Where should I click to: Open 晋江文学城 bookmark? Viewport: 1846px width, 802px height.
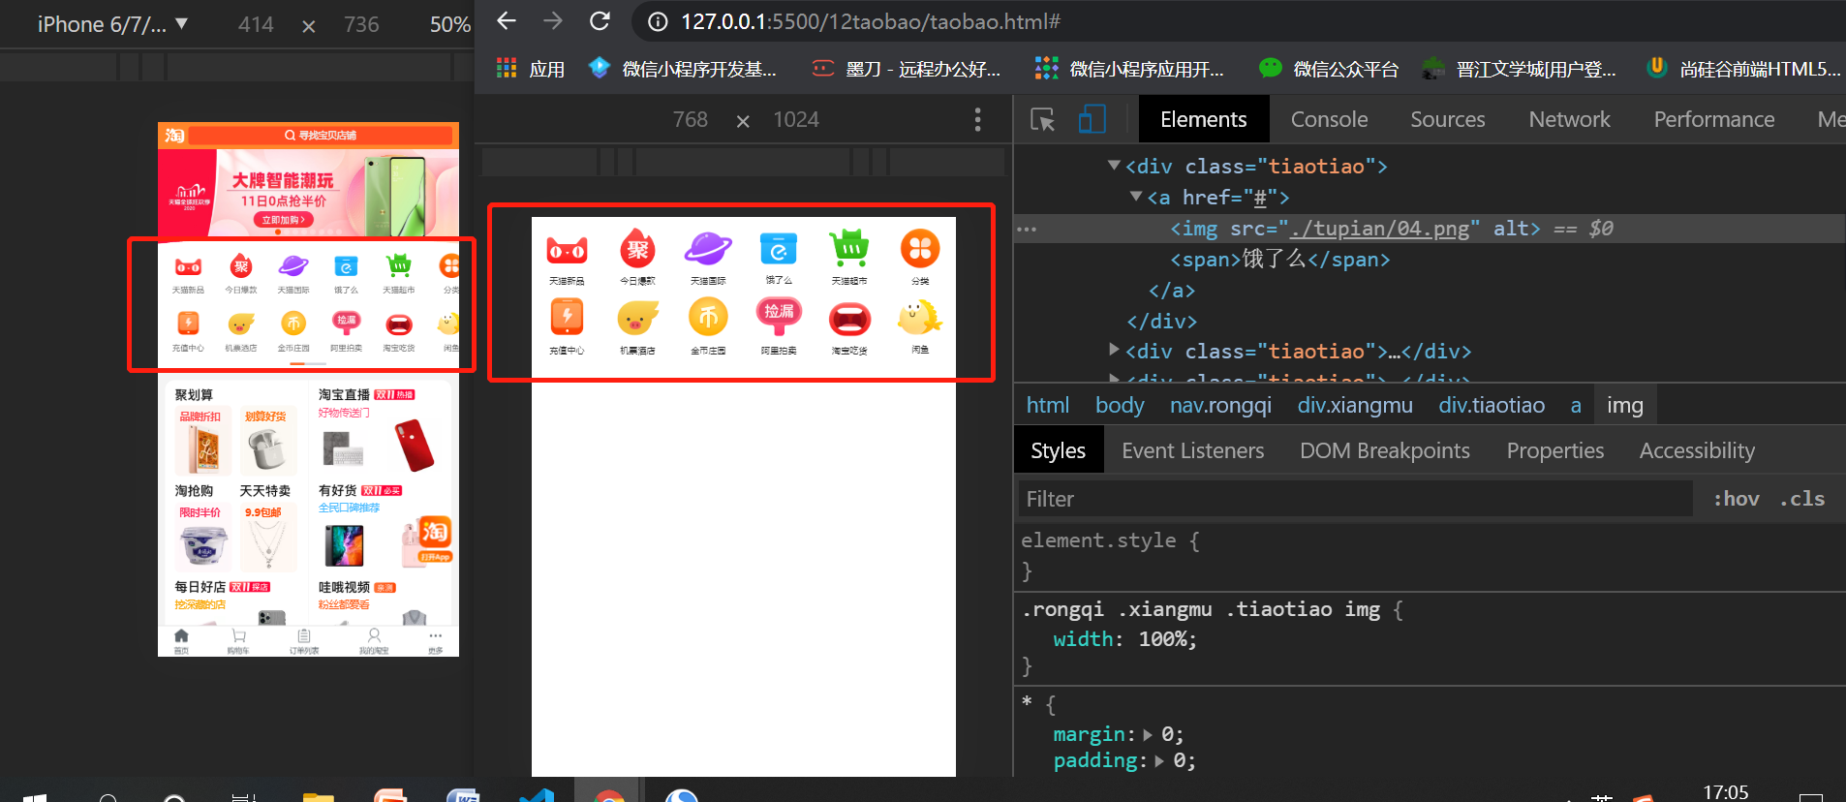[x=1519, y=69]
